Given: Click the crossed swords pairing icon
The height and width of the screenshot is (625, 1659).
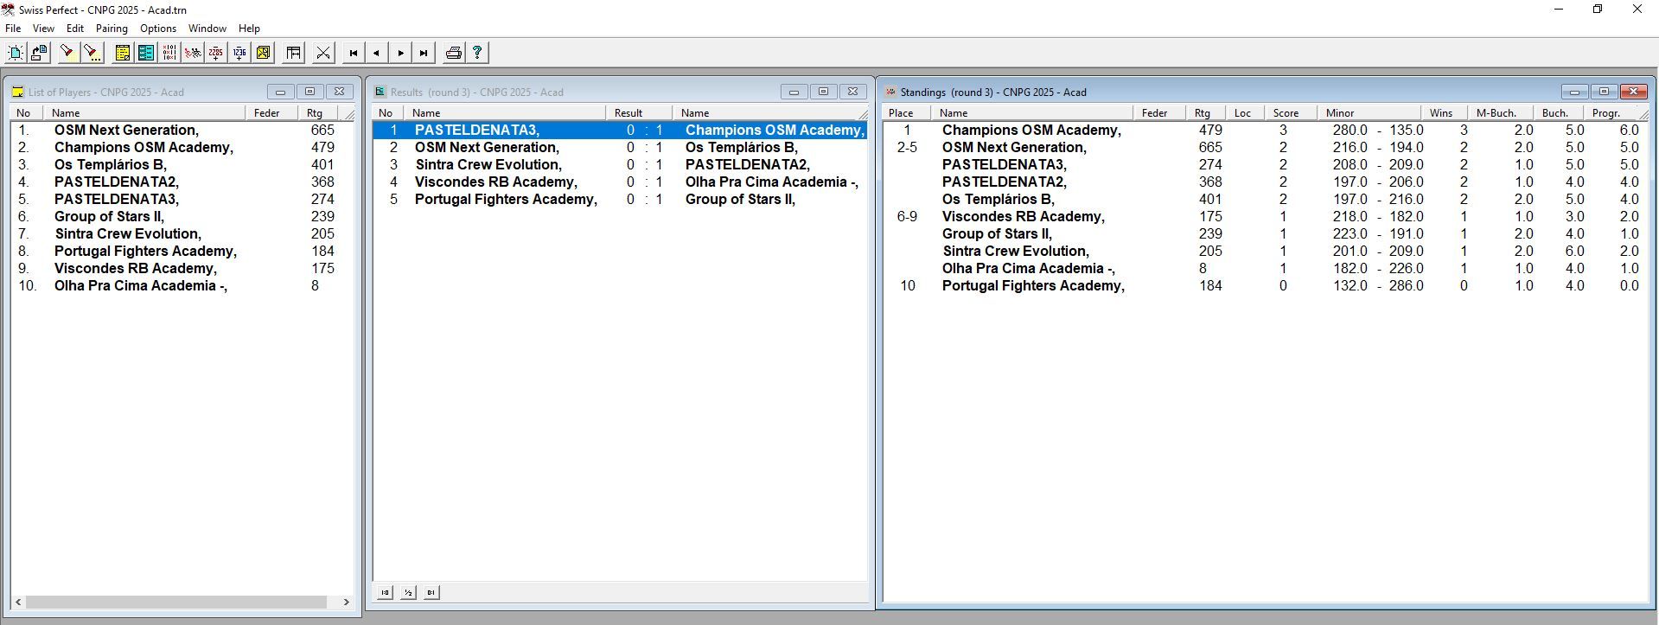Looking at the screenshot, I should [x=323, y=53].
